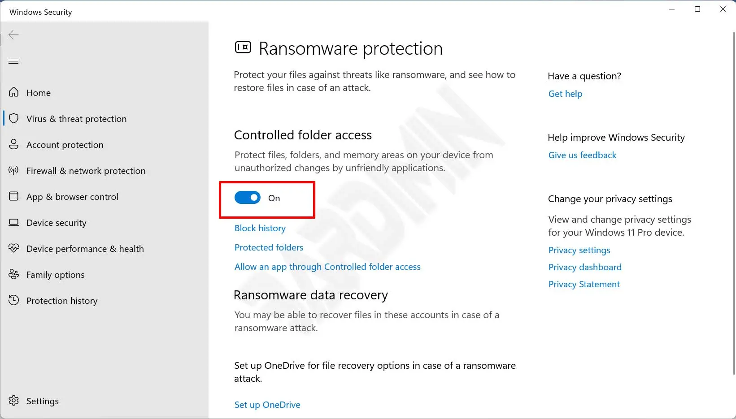Click the Device security laptop icon
The width and height of the screenshot is (736, 419).
[14, 222]
